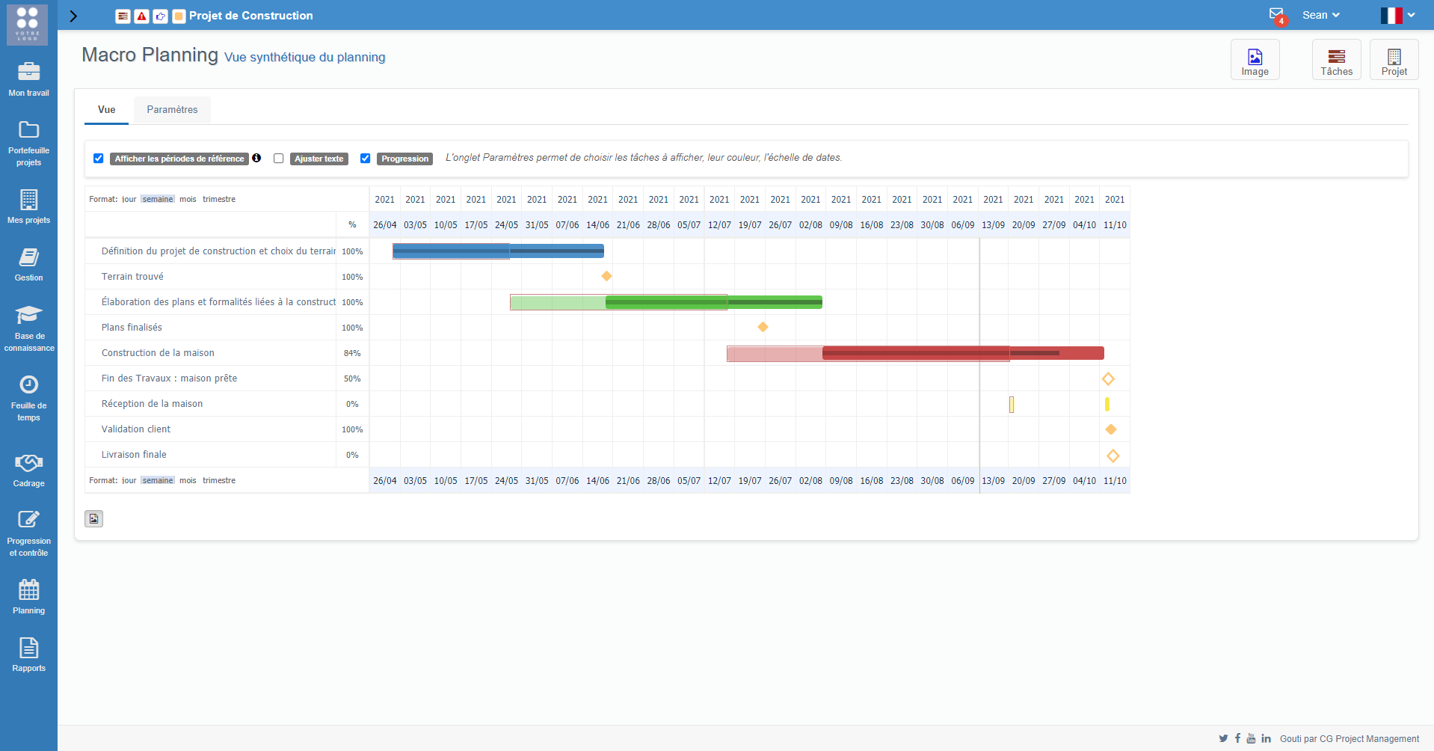Click the Image export button
1434x751 pixels.
pyautogui.click(x=1255, y=60)
